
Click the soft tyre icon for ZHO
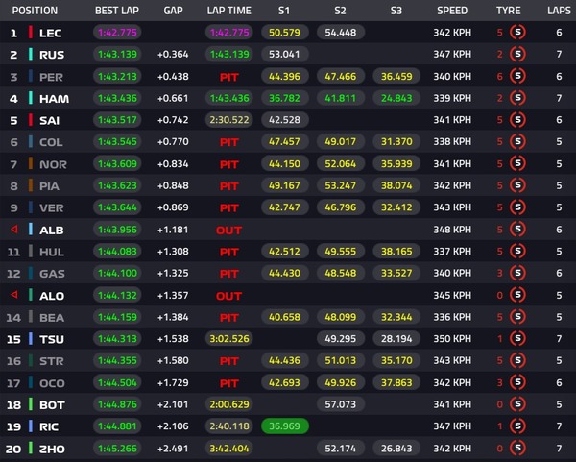(520, 449)
